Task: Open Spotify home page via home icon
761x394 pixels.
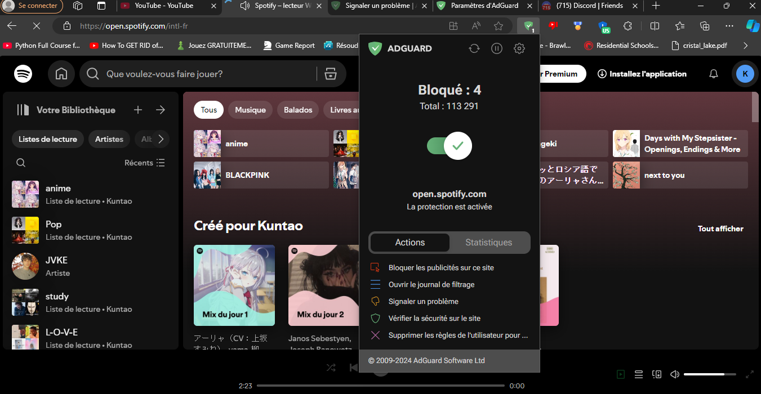Action: 61,74
